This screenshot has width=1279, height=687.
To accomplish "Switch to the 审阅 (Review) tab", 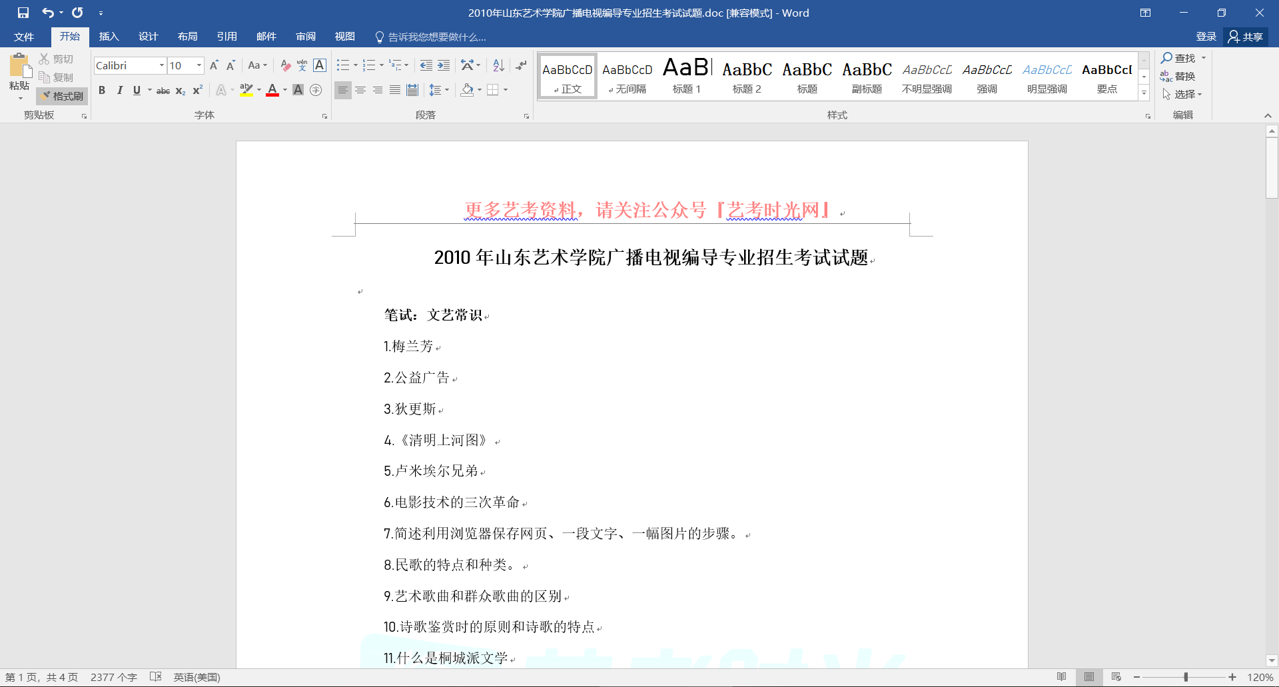I will (306, 37).
